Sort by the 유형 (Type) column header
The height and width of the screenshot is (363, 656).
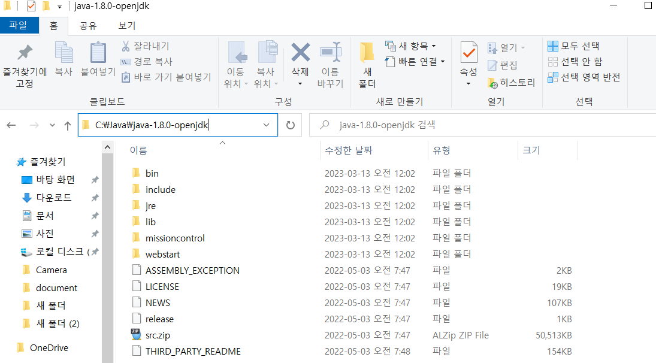click(442, 150)
